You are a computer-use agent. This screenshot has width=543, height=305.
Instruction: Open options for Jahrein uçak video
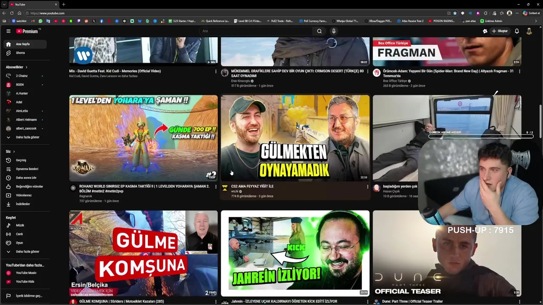368,302
